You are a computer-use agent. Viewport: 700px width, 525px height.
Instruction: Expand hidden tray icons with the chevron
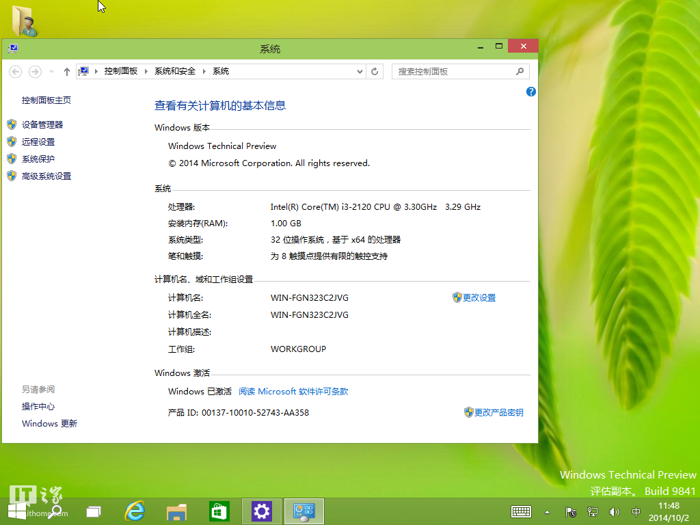[547, 511]
